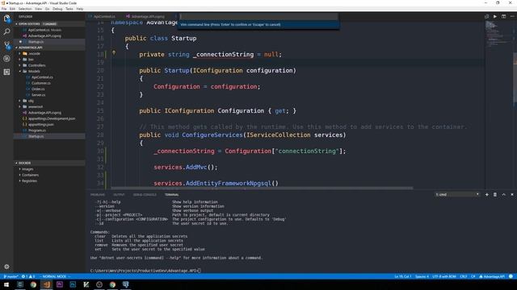The height and width of the screenshot is (290, 517).
Task: Click the Ln/Col cursor position in status bar
Action: [x=402, y=276]
